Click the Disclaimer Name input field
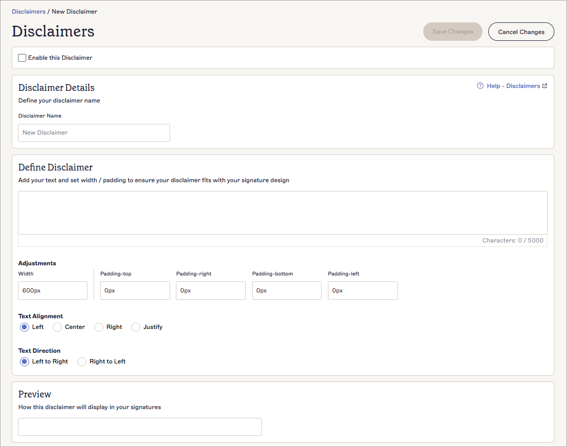This screenshot has width=567, height=447. coord(94,133)
